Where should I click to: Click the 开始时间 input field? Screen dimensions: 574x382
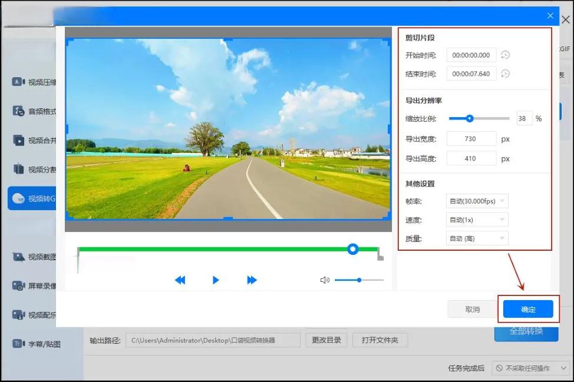click(471, 55)
